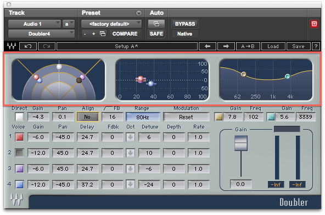
Task: Select the blue voice ball in delay graph
Action: coord(151,84)
